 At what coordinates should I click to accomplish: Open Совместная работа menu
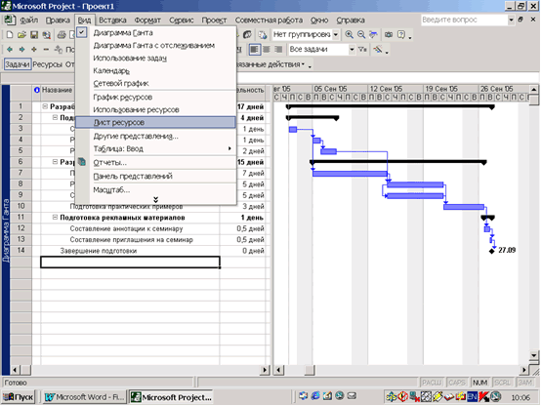click(x=269, y=20)
